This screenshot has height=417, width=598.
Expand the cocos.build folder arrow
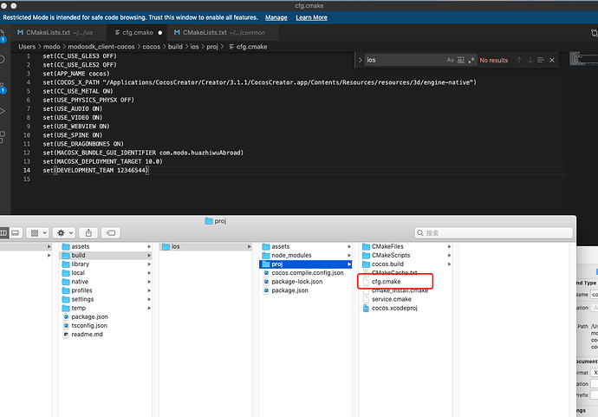pos(449,264)
